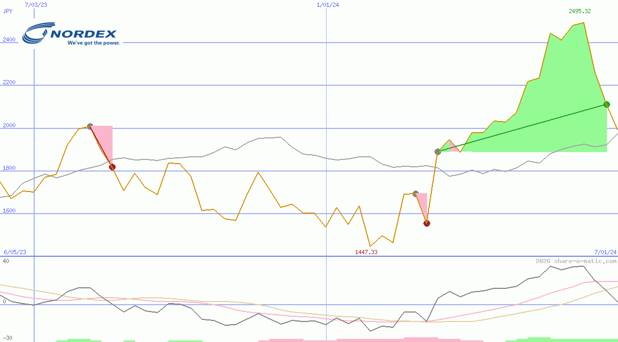Click the oscillator -30 axis label
The height and width of the screenshot is (342, 618).
[7, 338]
